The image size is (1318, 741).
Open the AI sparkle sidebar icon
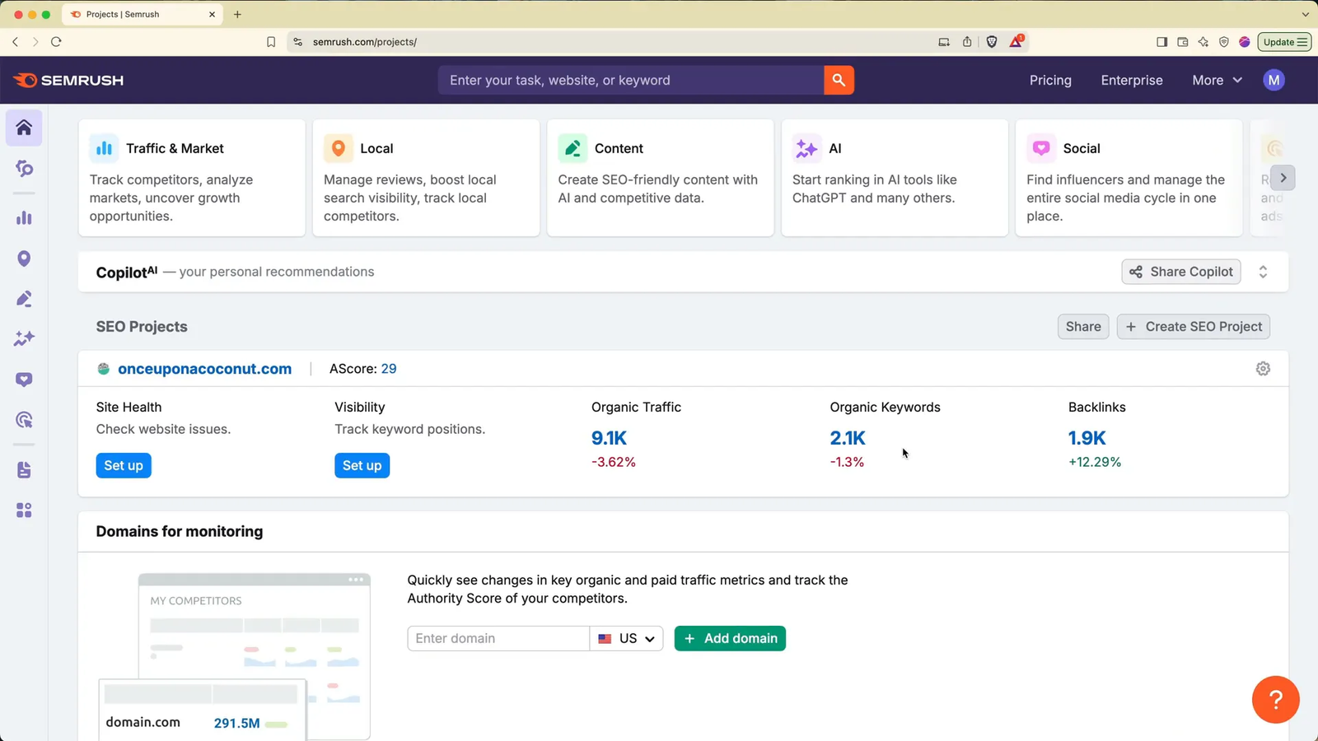[24, 338]
